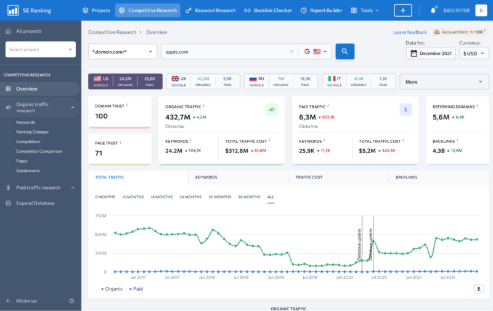Select the 12 Months time range
493x311 pixels.
click(x=133, y=197)
